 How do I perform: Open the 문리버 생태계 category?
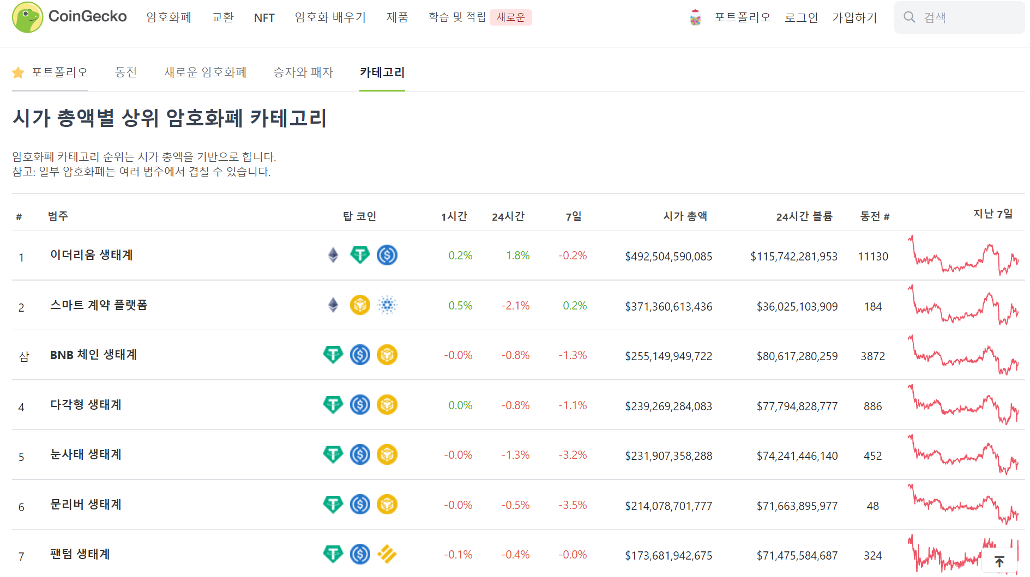click(86, 505)
